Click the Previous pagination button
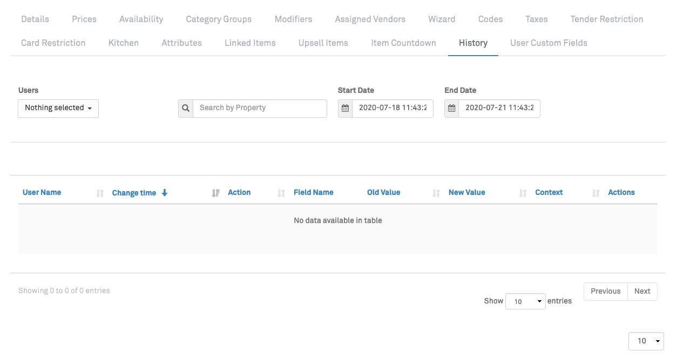 pos(605,291)
